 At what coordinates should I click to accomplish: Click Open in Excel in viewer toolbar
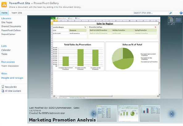coord(61,18)
